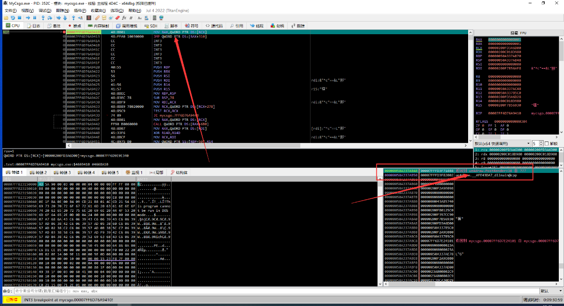This screenshot has height=306, width=564.
Task: Expand the 默认(x64 快速调用) calling convention dropdown
Action: point(502,143)
